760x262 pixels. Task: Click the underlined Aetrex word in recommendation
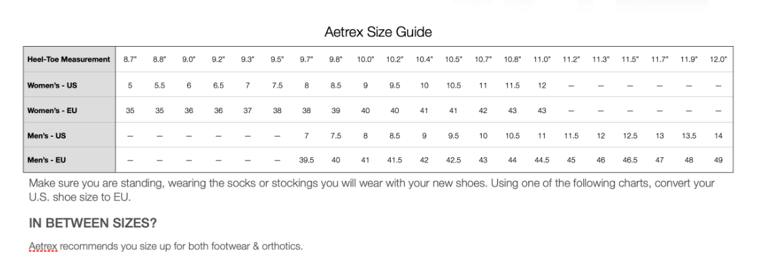pos(43,246)
